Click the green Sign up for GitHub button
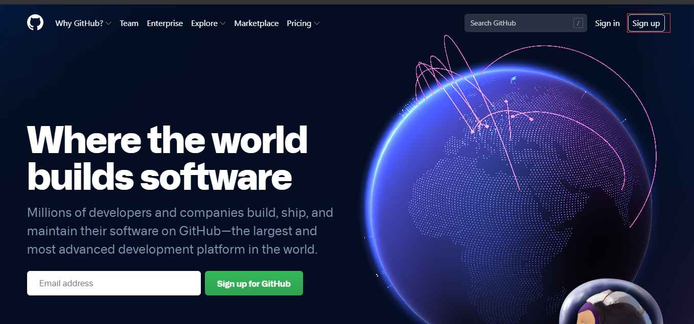Viewport: 694px width, 324px height. coord(254,283)
